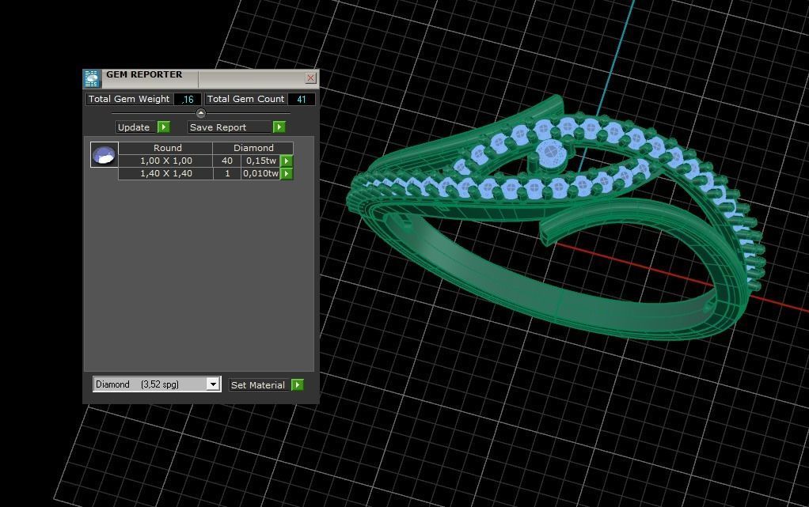Click the Gem Reporter panel icon

[92, 78]
